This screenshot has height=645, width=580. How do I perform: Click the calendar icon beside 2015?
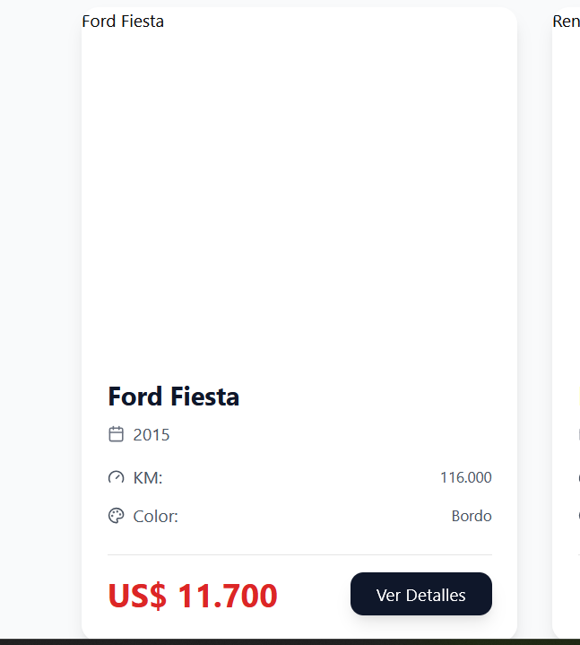coord(116,434)
